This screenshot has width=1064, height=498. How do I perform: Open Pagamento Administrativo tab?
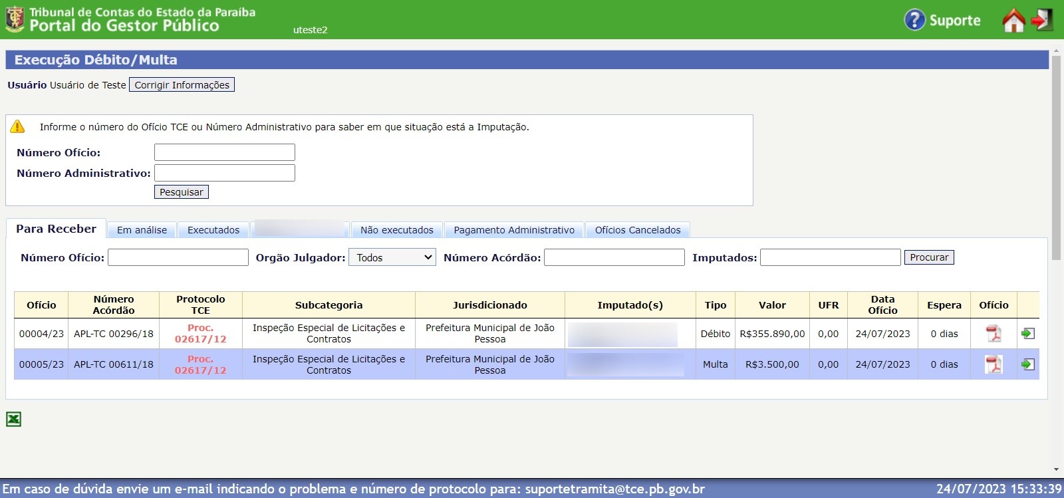(x=514, y=230)
